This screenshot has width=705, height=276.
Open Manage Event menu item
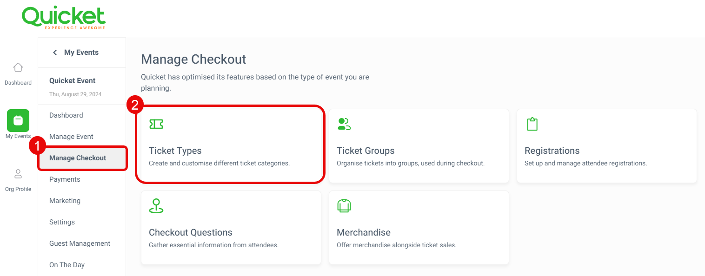(71, 137)
